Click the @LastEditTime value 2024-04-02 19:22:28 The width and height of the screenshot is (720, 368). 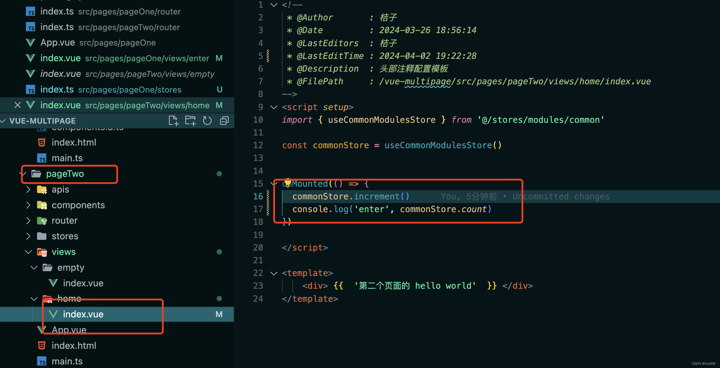pos(428,56)
